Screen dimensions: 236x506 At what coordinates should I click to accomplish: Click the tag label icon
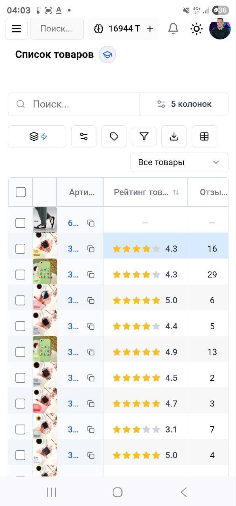point(114,136)
